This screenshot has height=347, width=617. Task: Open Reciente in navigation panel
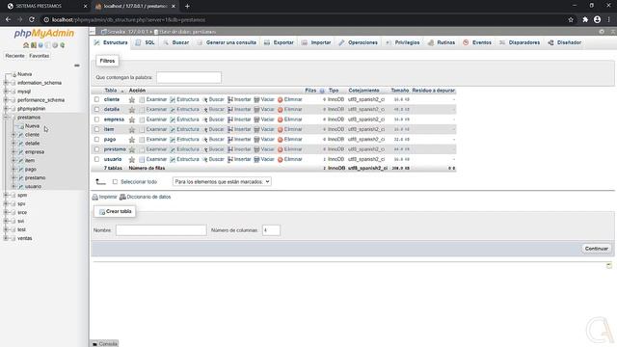(x=15, y=56)
